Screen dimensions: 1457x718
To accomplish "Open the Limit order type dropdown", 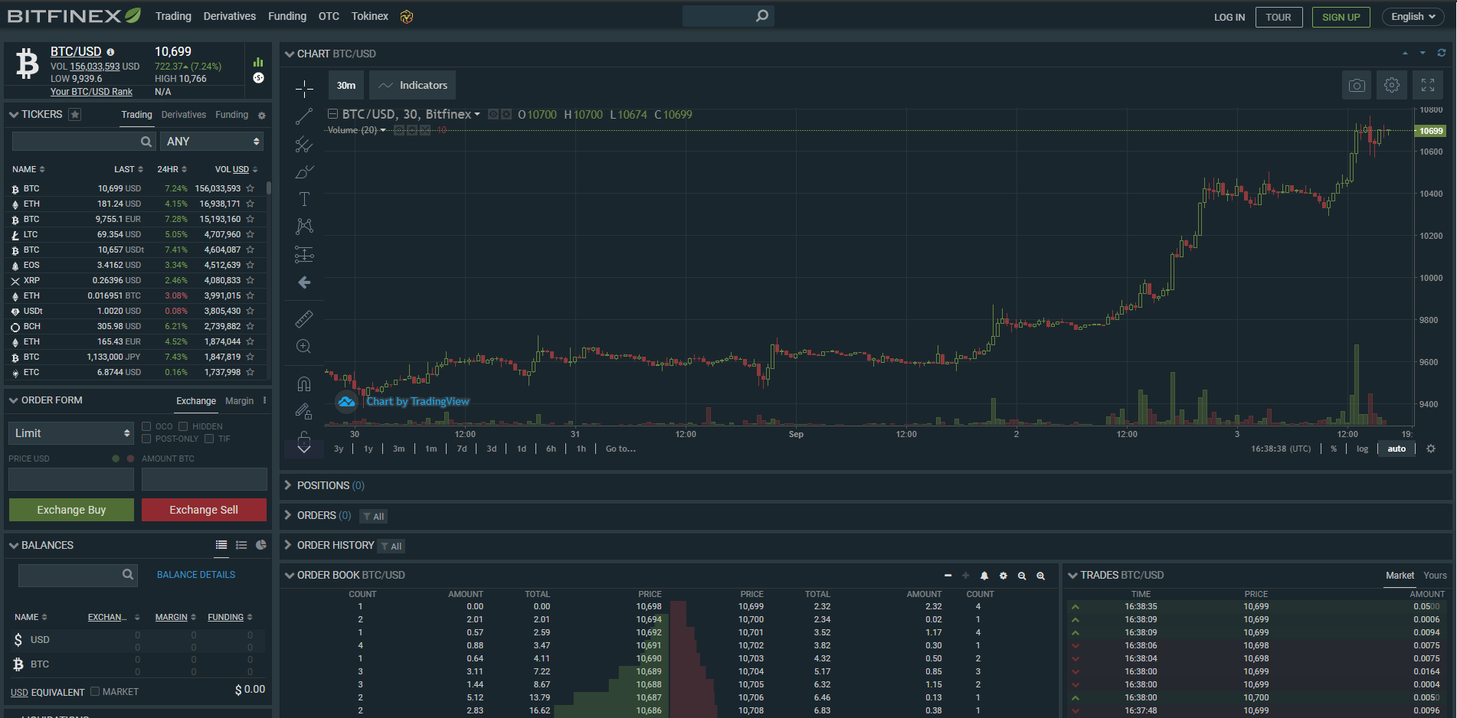I will click(x=71, y=433).
